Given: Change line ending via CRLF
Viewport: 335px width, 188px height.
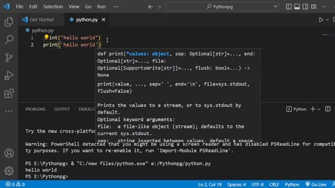Looking at the screenshot, I should pyautogui.click(x=274, y=184).
